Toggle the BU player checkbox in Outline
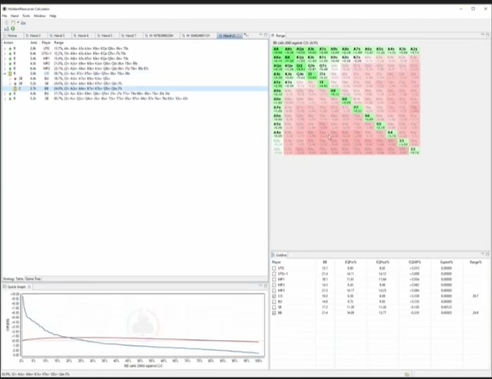492x379 pixels. pos(274,301)
